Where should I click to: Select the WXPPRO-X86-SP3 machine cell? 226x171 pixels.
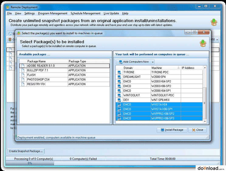click(x=166, y=118)
